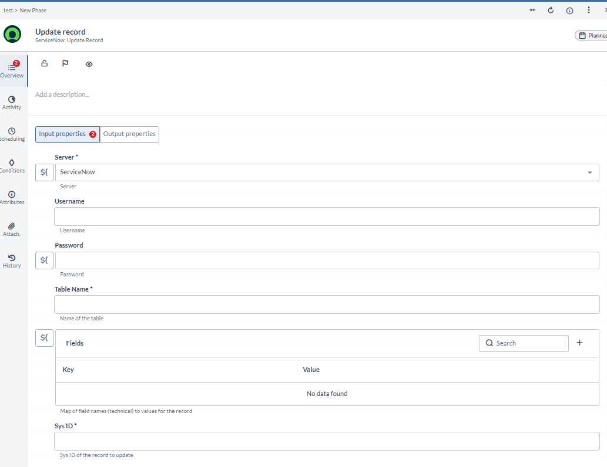The image size is (607, 467).
Task: Open the three-dot overflow menu
Action: click(588, 10)
